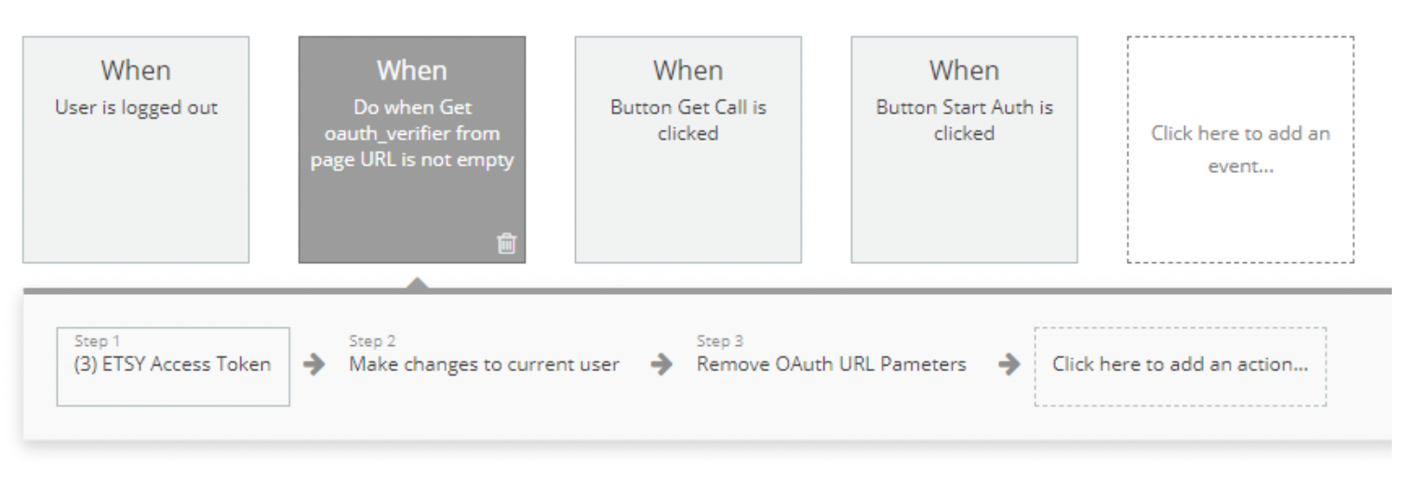Delete the oauth_verifier event with trash icon
This screenshot has width=1416, height=480.
point(506,244)
